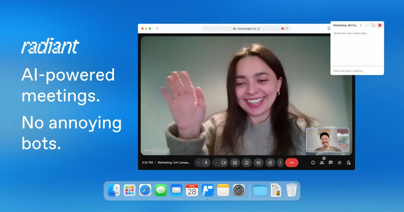Viewport: 404px width, 212px height.
Task: Open Launchpad from the Dock
Action: click(x=130, y=190)
